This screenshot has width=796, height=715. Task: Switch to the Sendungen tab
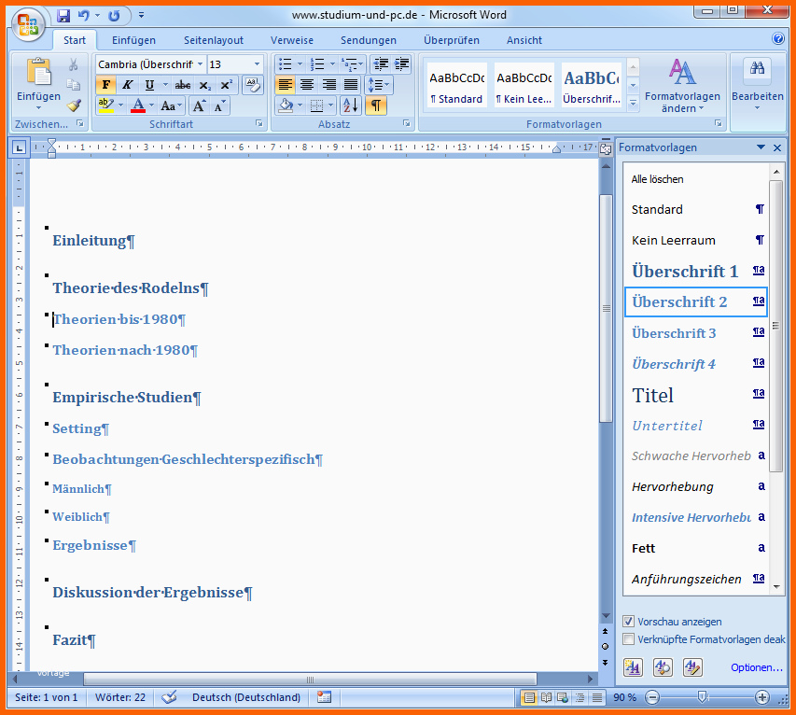point(368,40)
